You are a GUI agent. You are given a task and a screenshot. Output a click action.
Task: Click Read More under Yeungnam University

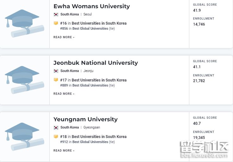[64, 151]
